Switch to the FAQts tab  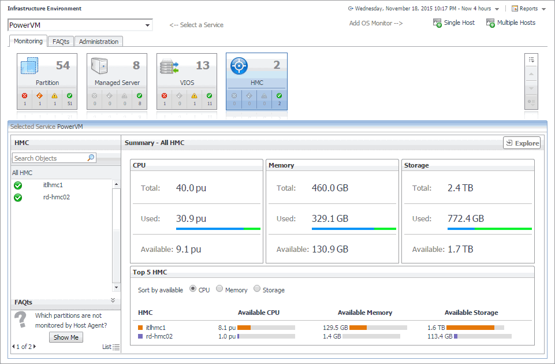click(x=61, y=42)
